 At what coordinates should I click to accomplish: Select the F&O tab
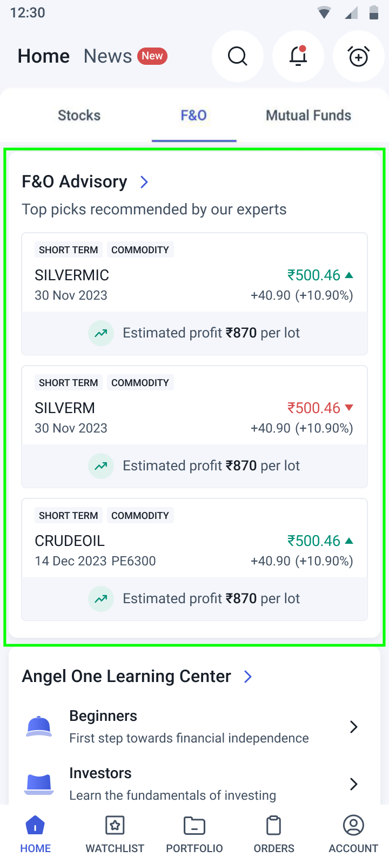click(x=194, y=116)
